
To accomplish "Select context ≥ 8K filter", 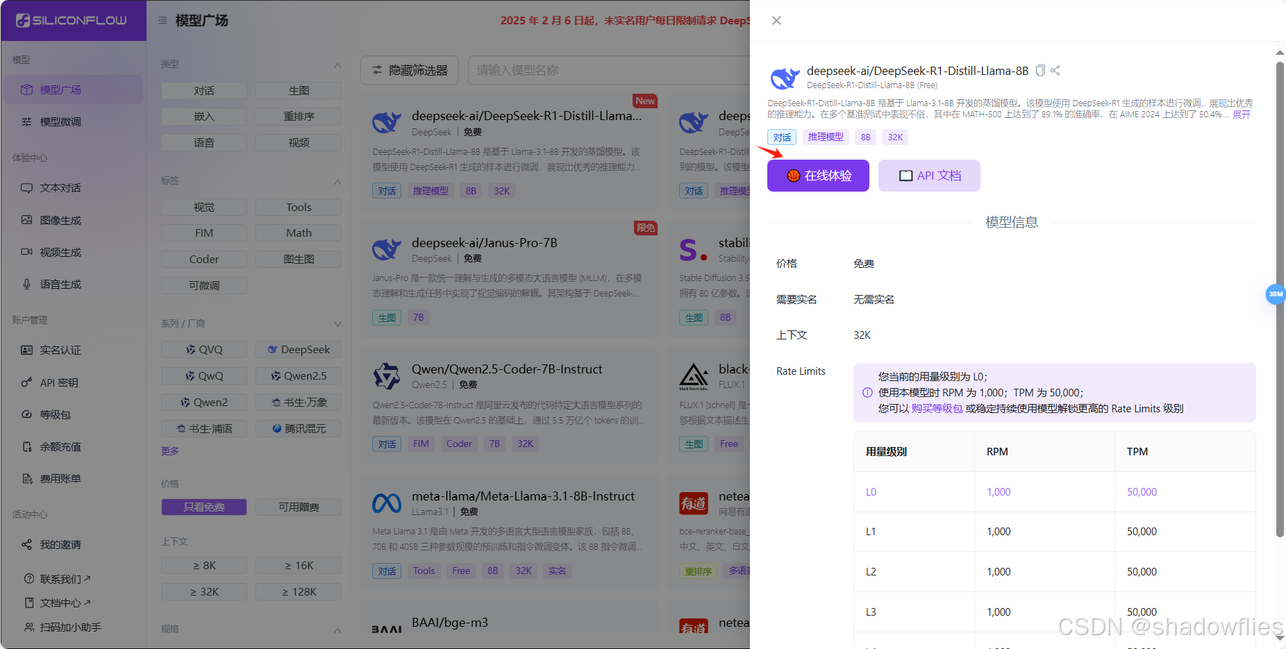I will tap(204, 566).
